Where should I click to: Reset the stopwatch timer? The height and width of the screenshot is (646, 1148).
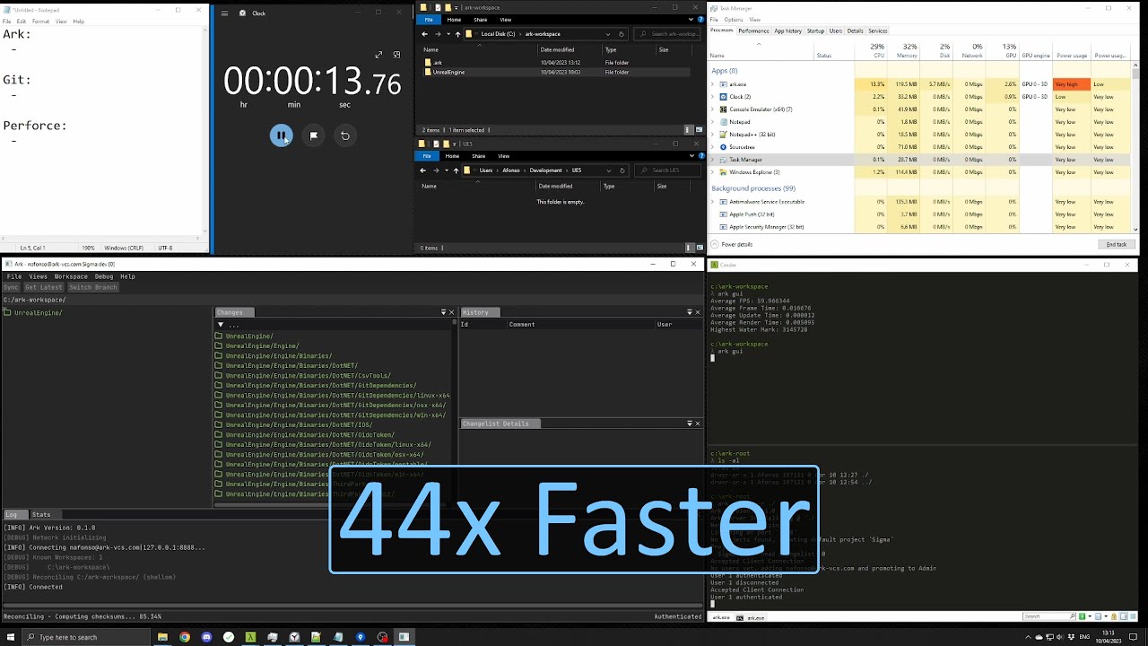346,135
